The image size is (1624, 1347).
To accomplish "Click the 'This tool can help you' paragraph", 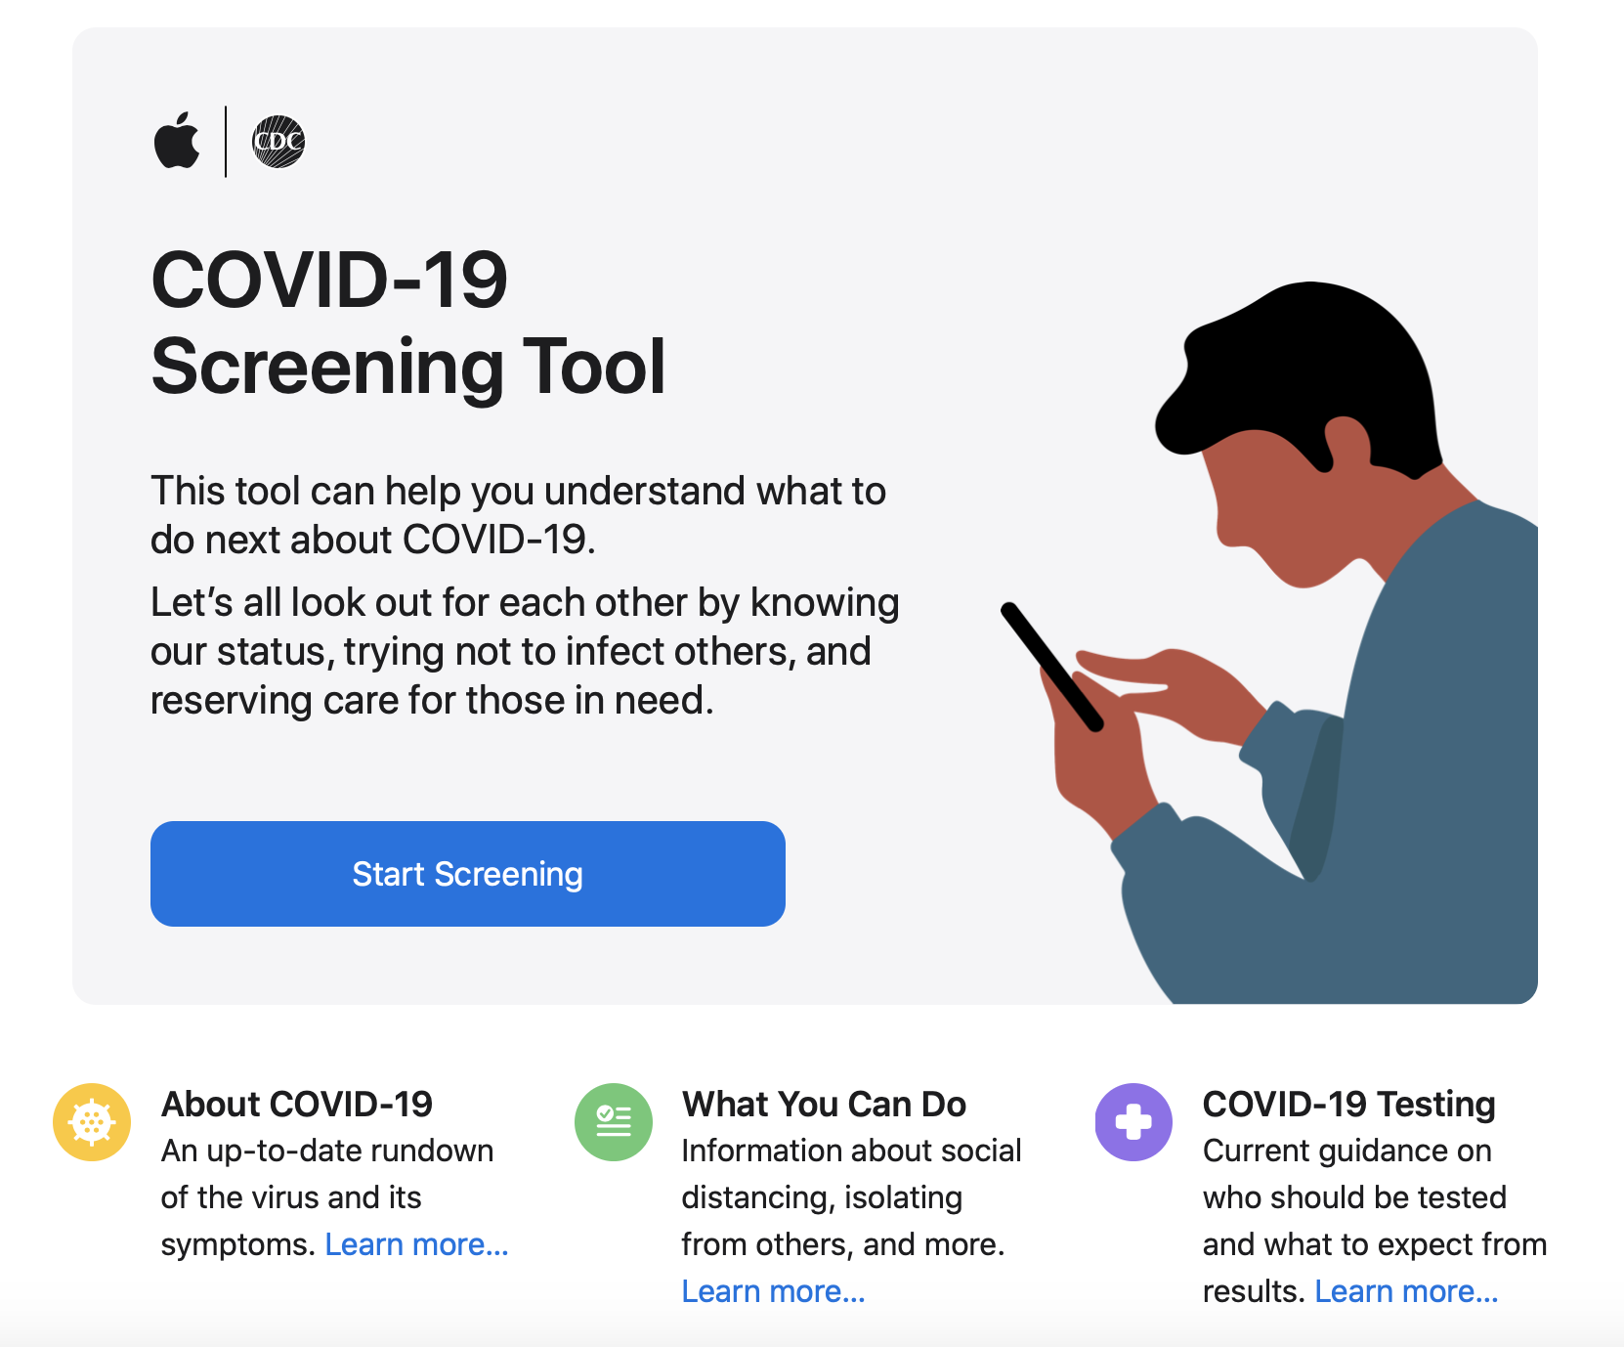I will tap(518, 515).
